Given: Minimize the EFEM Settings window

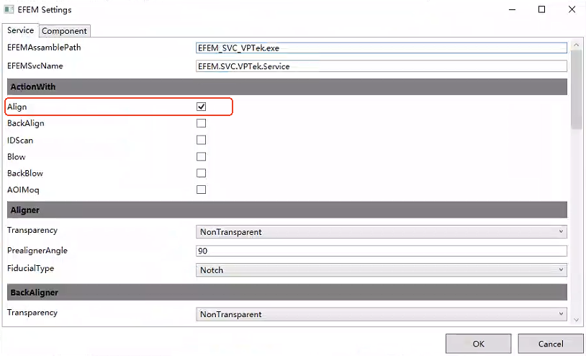Looking at the screenshot, I should pos(513,9).
